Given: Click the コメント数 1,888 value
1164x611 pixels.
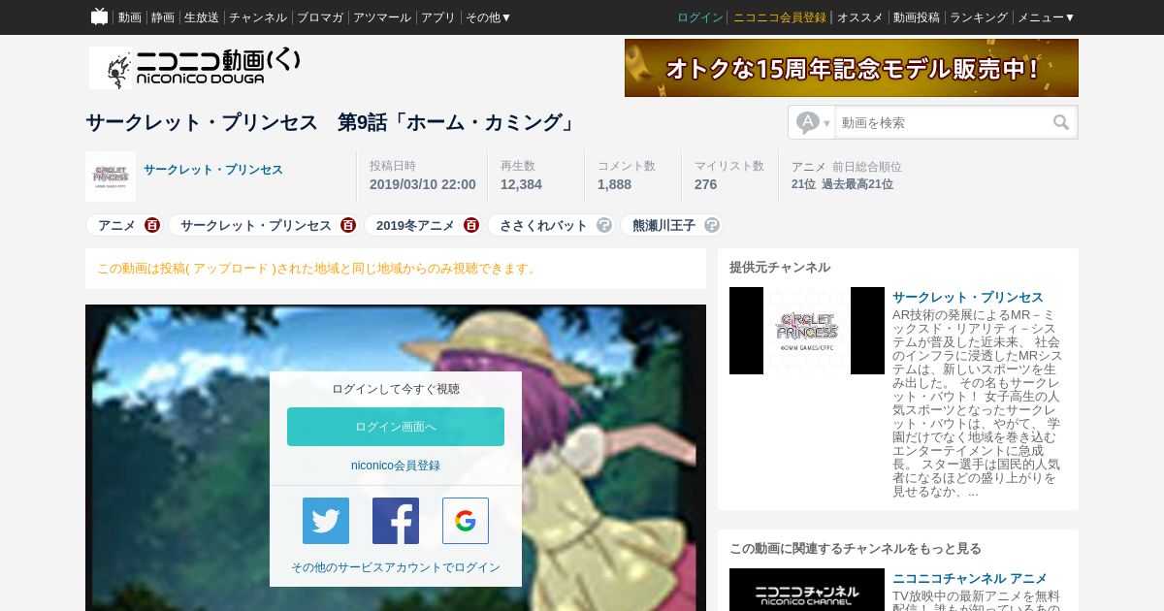Looking at the screenshot, I should pos(614,184).
